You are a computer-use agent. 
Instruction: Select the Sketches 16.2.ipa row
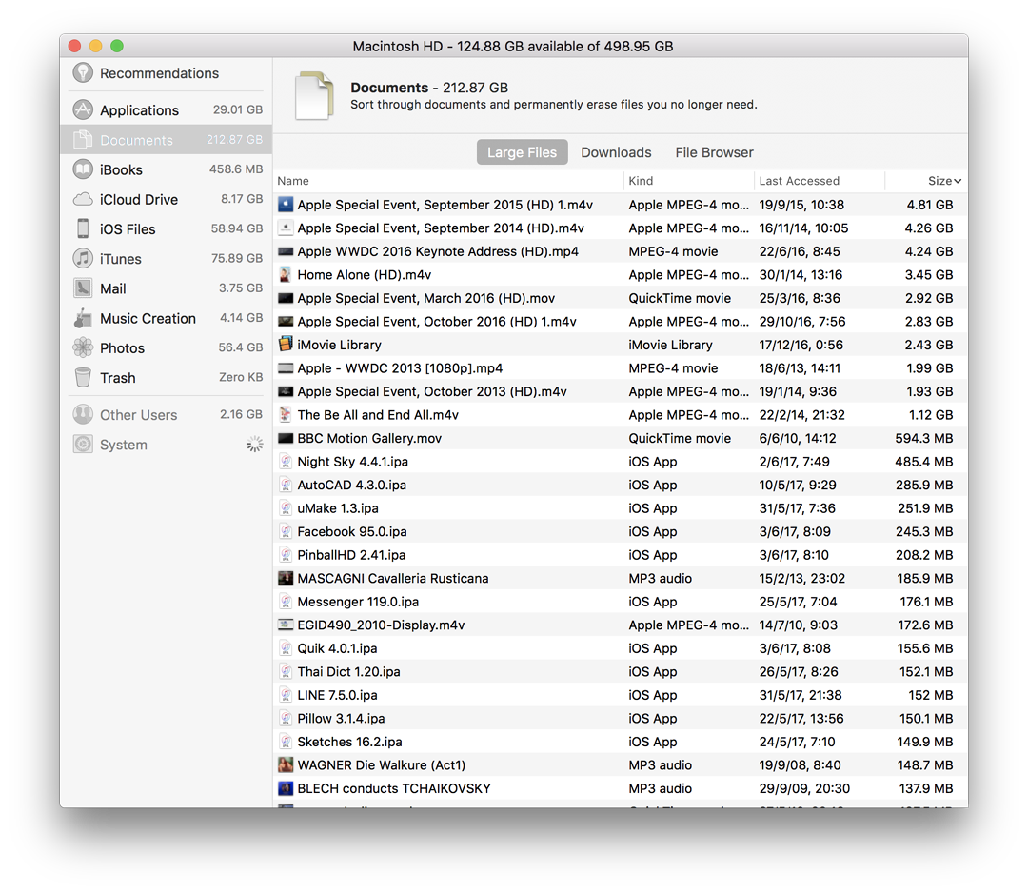pyautogui.click(x=621, y=742)
